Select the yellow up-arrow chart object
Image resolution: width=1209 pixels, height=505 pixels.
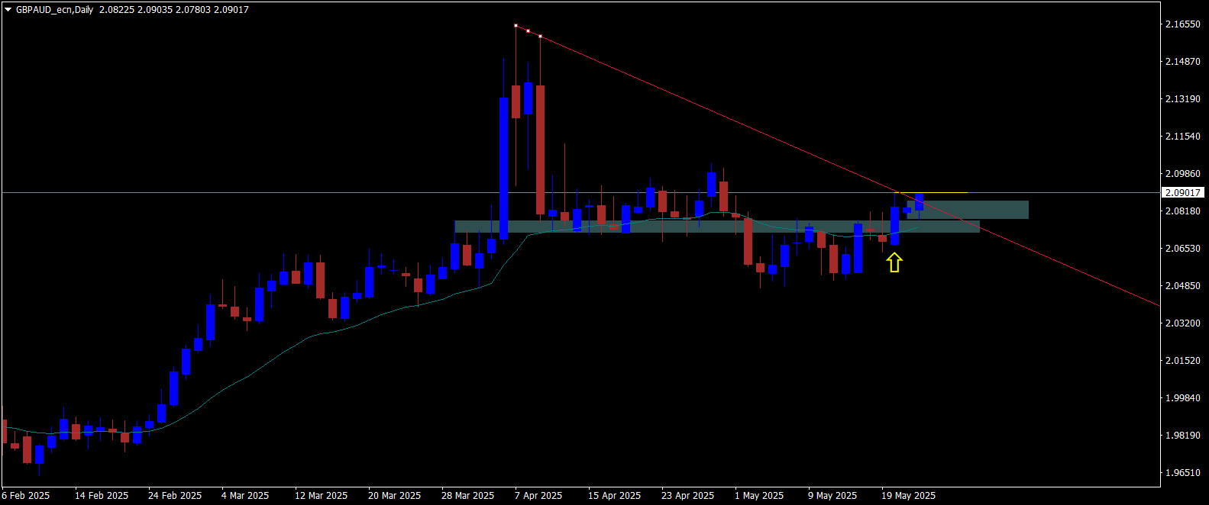[894, 262]
